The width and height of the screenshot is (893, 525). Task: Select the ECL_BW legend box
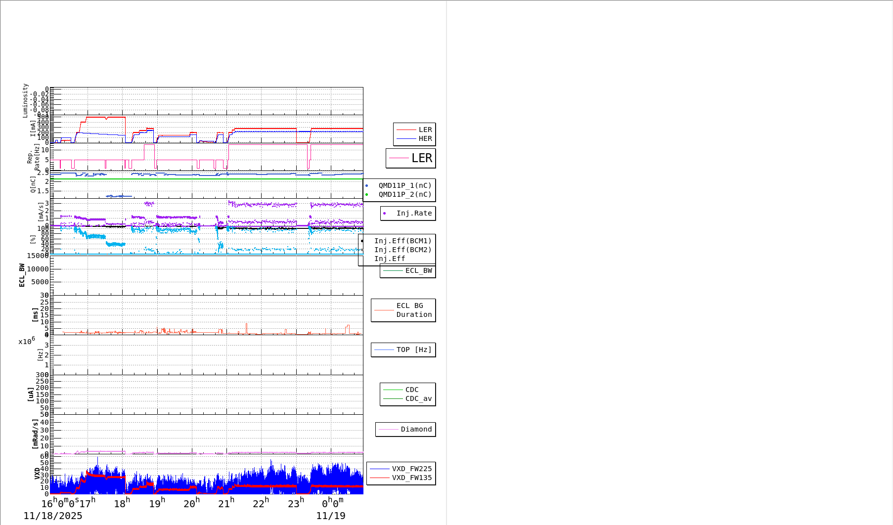[418, 270]
